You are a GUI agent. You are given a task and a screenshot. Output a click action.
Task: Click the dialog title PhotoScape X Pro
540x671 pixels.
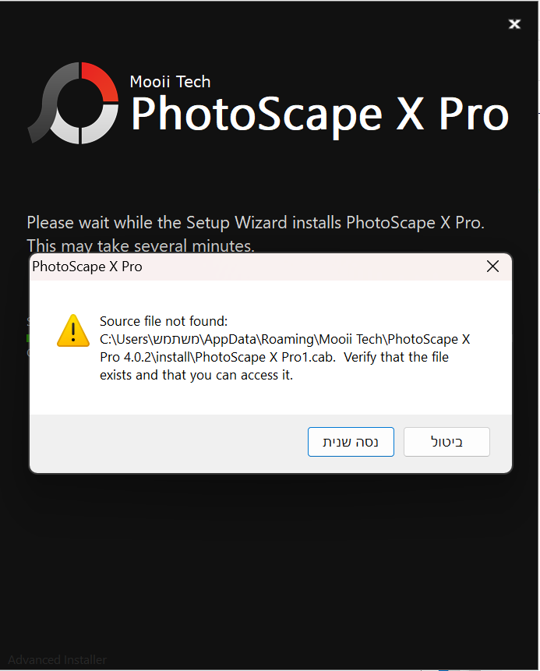tap(86, 267)
